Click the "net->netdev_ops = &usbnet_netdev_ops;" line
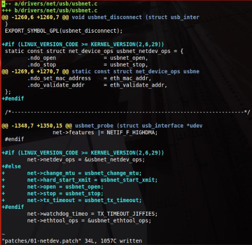The width and height of the screenshot is (252, 245). 86,160
